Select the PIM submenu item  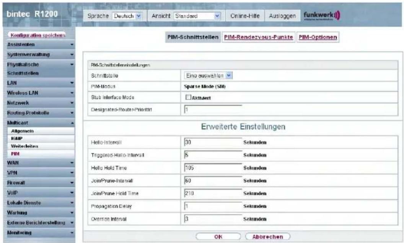pyautogui.click(x=41, y=154)
